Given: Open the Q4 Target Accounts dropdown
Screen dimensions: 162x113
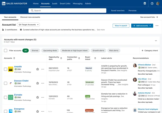Looking at the screenshot, I should [28, 25].
